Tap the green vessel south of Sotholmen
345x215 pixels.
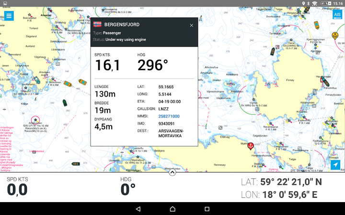coord(65,103)
